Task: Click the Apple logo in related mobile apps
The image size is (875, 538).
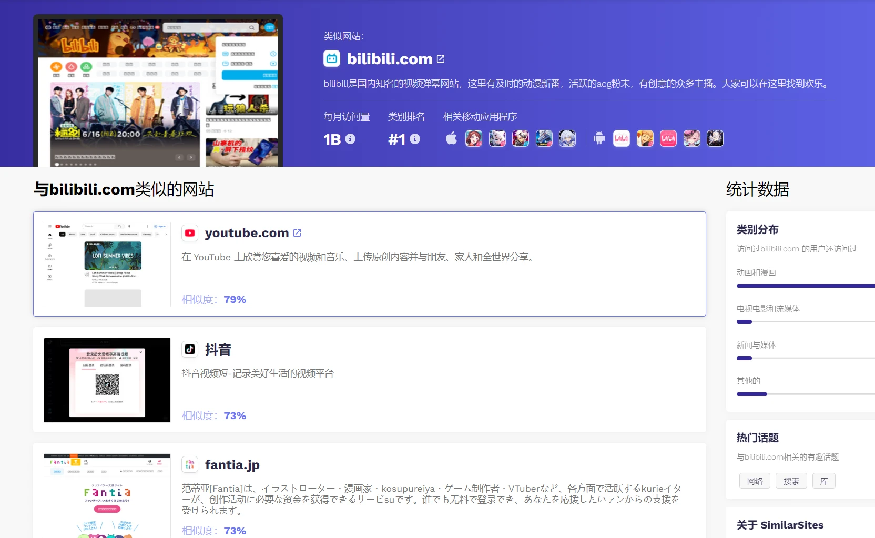Action: 451,138
